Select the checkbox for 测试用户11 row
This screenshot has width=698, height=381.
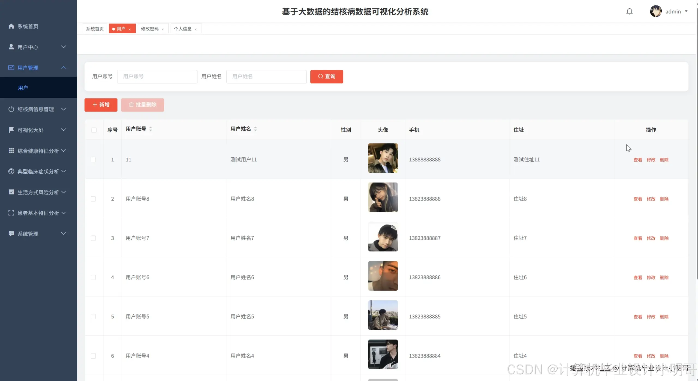click(x=93, y=160)
